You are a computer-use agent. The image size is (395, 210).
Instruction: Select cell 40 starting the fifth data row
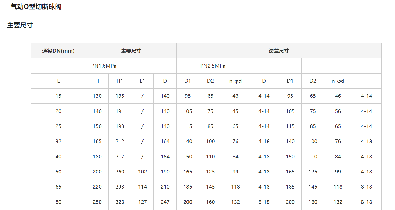click(58, 157)
